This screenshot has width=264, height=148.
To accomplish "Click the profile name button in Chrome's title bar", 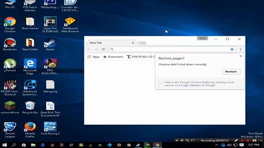I will tap(203, 38).
